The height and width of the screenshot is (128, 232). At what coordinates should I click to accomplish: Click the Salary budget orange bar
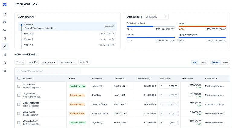(x=202, y=26)
